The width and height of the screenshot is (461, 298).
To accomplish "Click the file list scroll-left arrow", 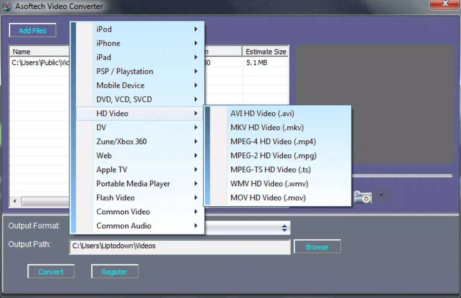I will coord(15,202).
